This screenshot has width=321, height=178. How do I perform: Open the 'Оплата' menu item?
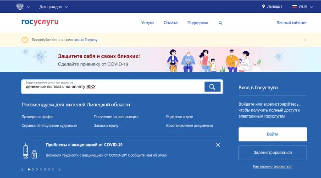coord(171,23)
